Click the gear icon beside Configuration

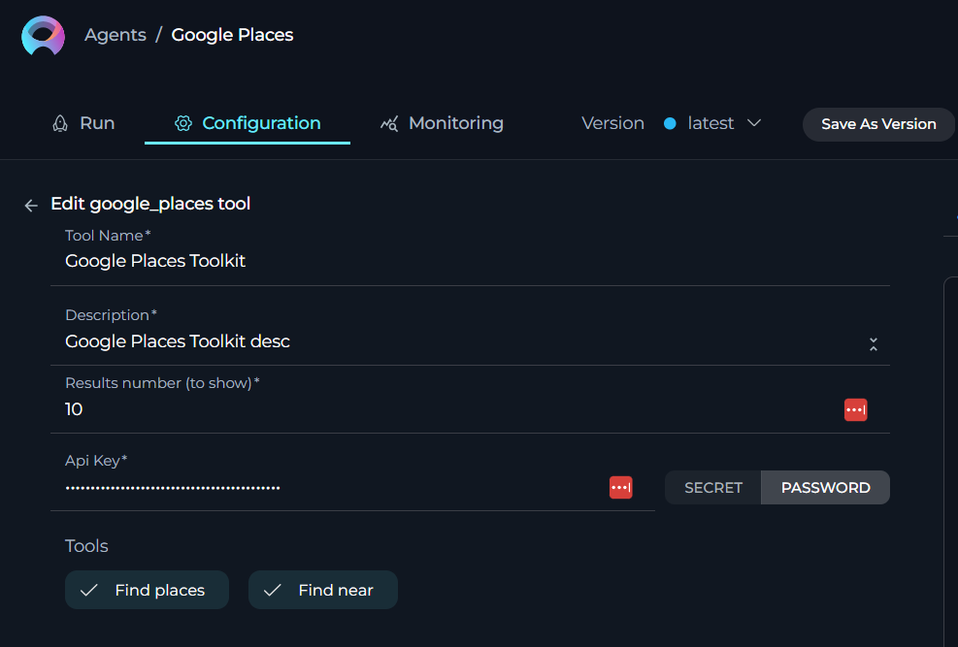182,123
